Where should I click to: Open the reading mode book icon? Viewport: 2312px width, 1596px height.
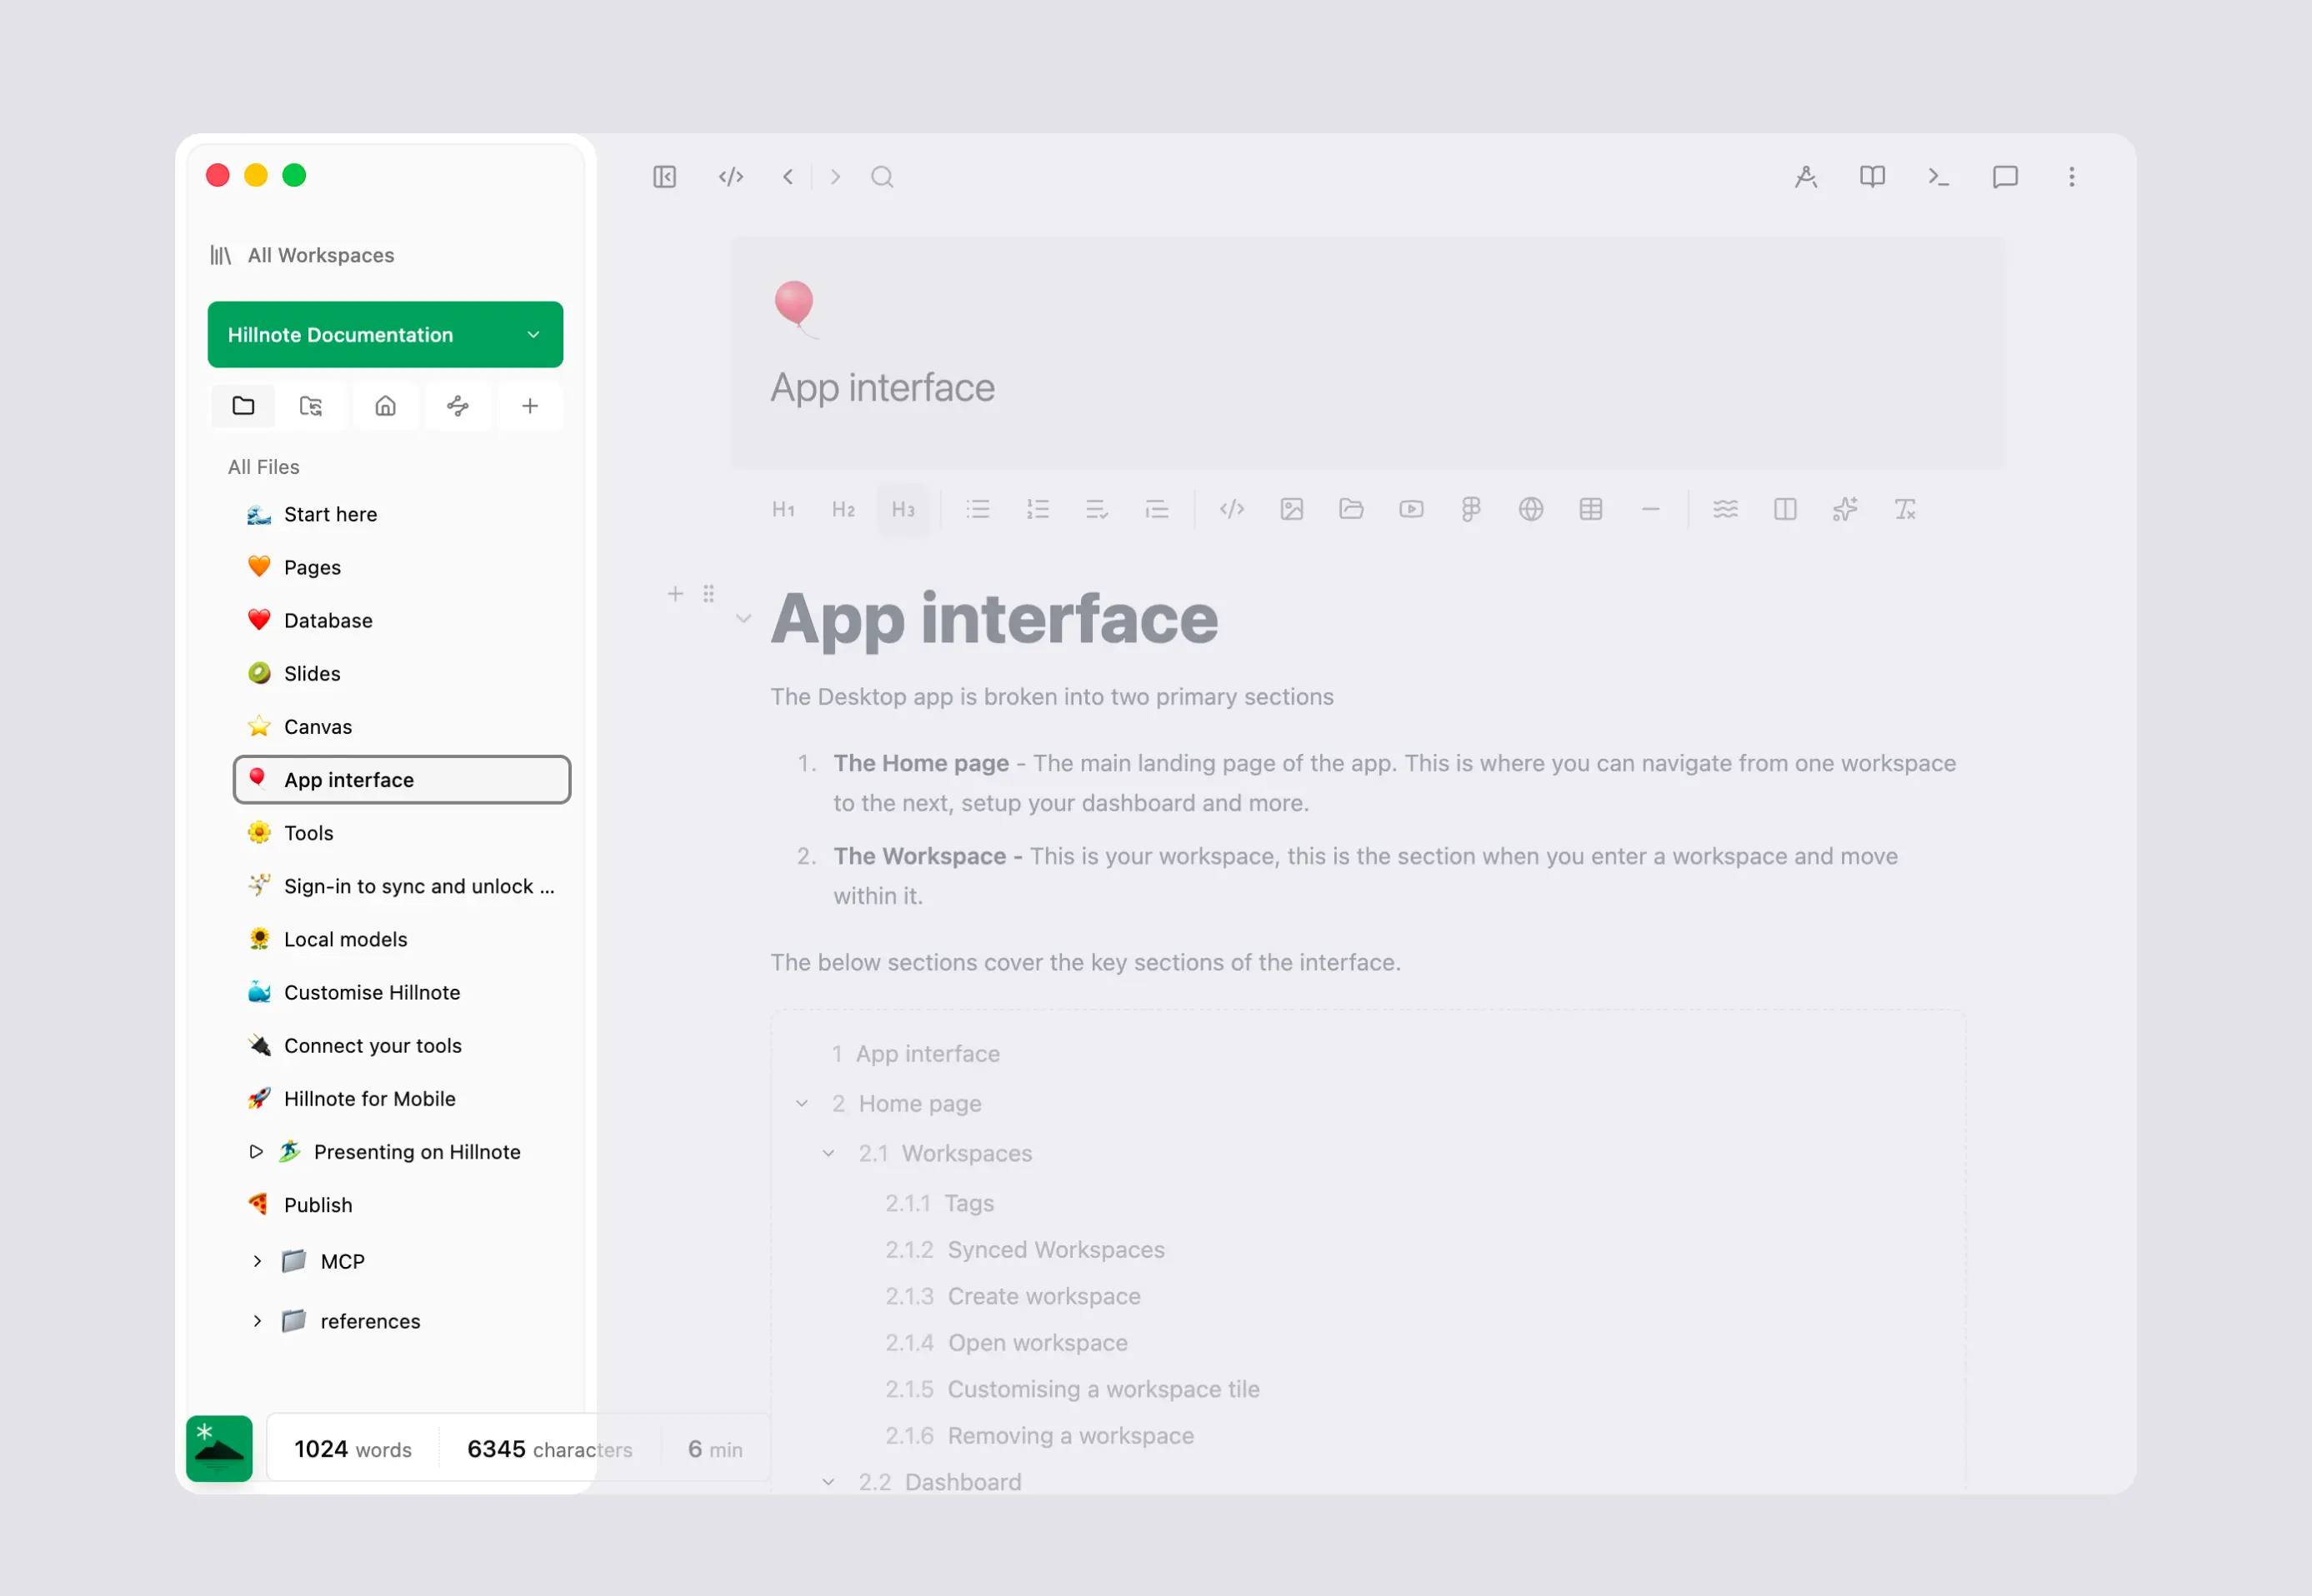pyautogui.click(x=1872, y=177)
